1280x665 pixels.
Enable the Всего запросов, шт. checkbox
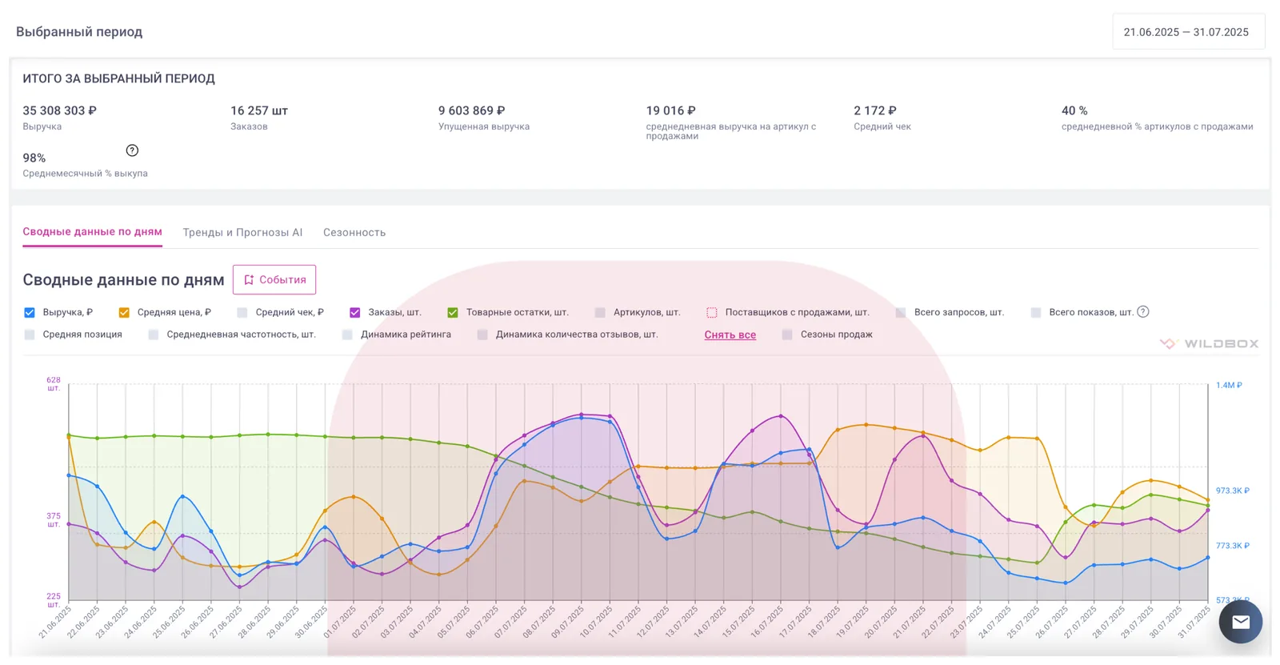pyautogui.click(x=901, y=312)
